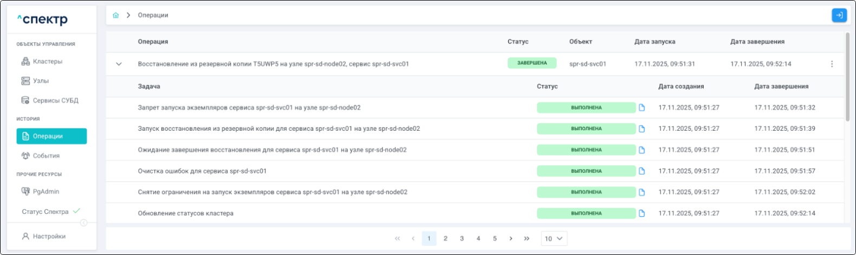Go to next page of operations
The height and width of the screenshot is (255, 856).
coord(510,238)
